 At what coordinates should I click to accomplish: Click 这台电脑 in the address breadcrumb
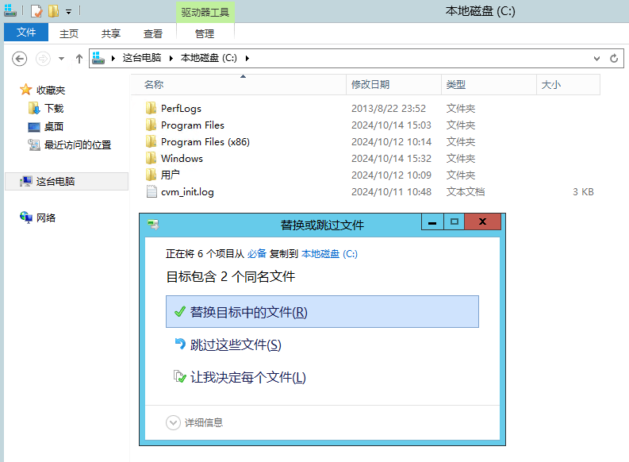tap(142, 58)
